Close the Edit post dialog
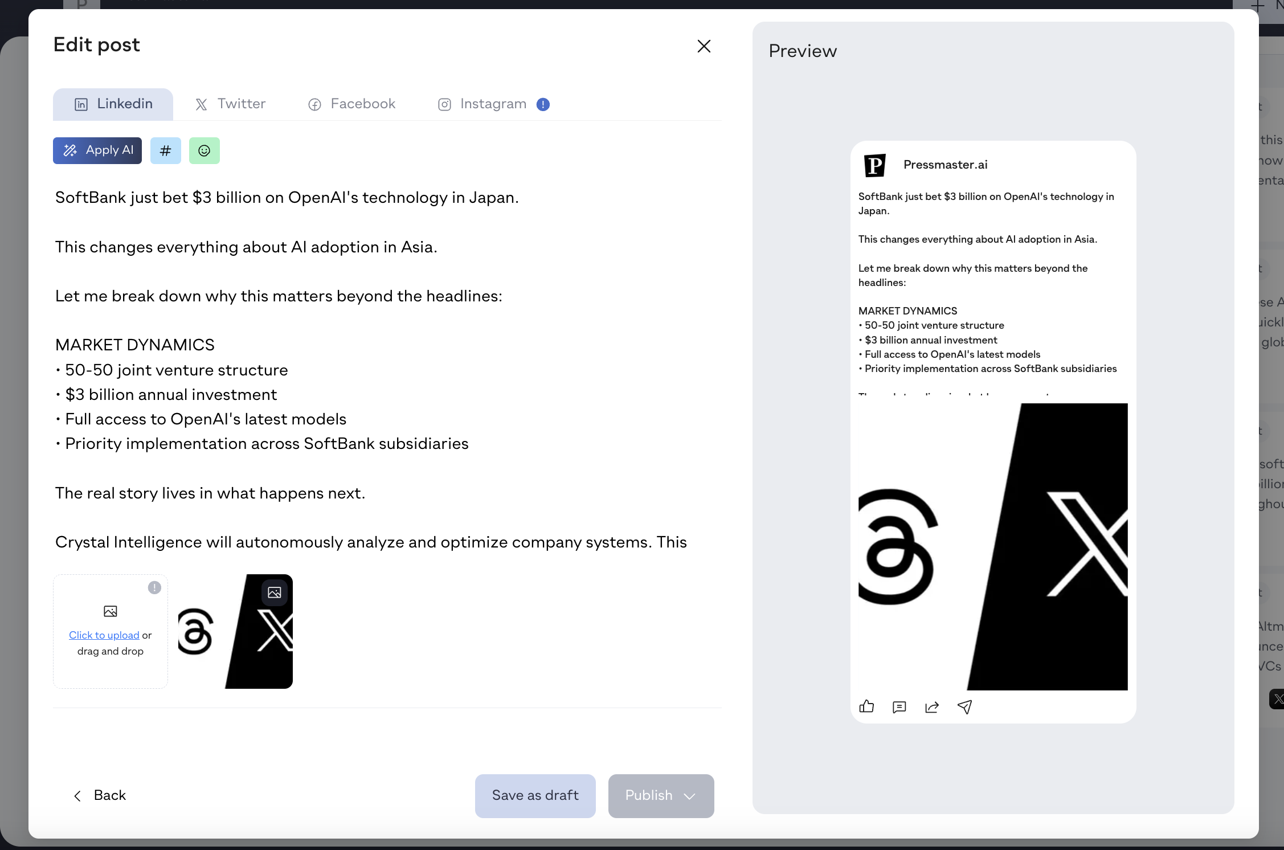Image resolution: width=1284 pixels, height=850 pixels. pos(704,46)
